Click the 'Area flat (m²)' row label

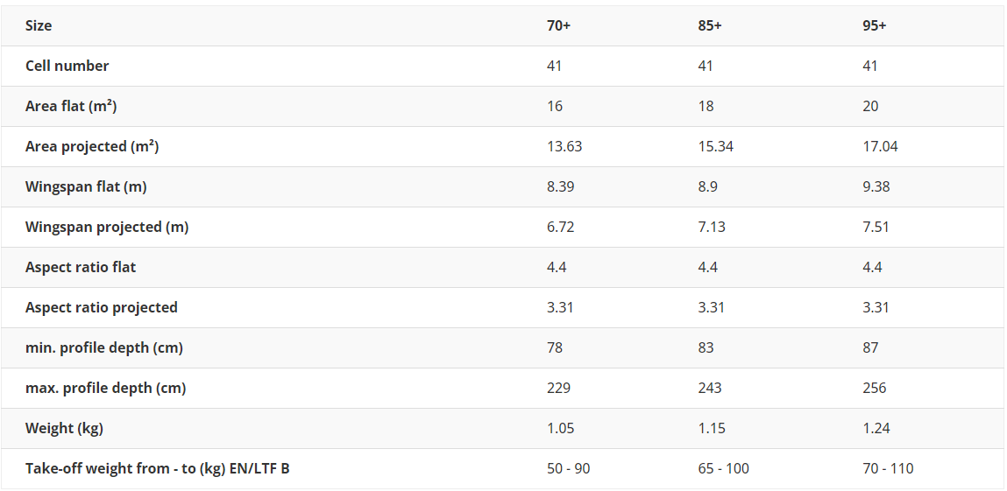coord(71,107)
